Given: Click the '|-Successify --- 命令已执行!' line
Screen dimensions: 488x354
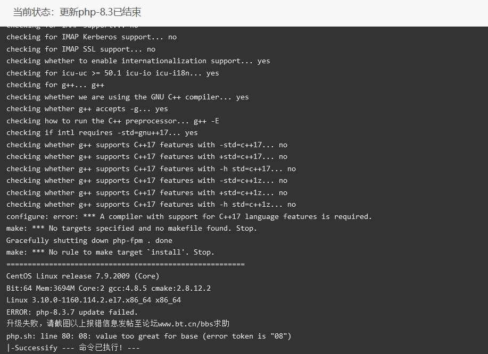Looking at the screenshot, I should [73, 348].
